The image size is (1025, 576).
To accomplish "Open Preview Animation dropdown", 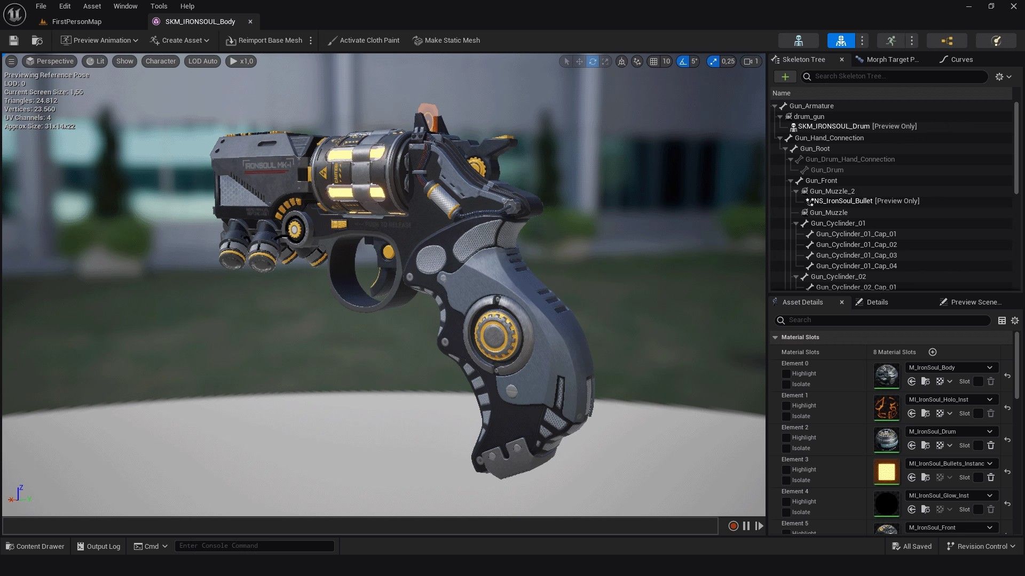I will (x=99, y=41).
